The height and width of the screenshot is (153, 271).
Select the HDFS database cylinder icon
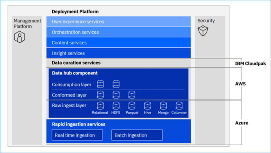click(116, 106)
